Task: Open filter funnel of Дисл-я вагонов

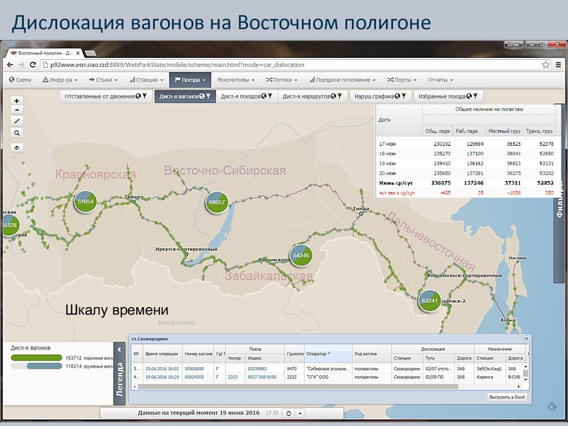Action: pyautogui.click(x=208, y=97)
